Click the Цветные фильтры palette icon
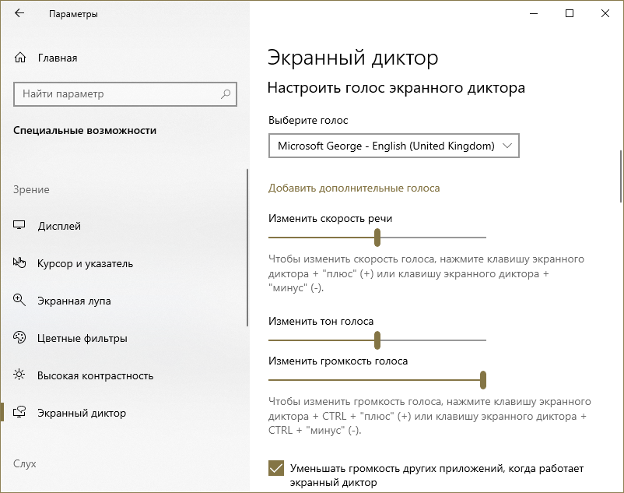This screenshot has height=493, width=624. 20,338
